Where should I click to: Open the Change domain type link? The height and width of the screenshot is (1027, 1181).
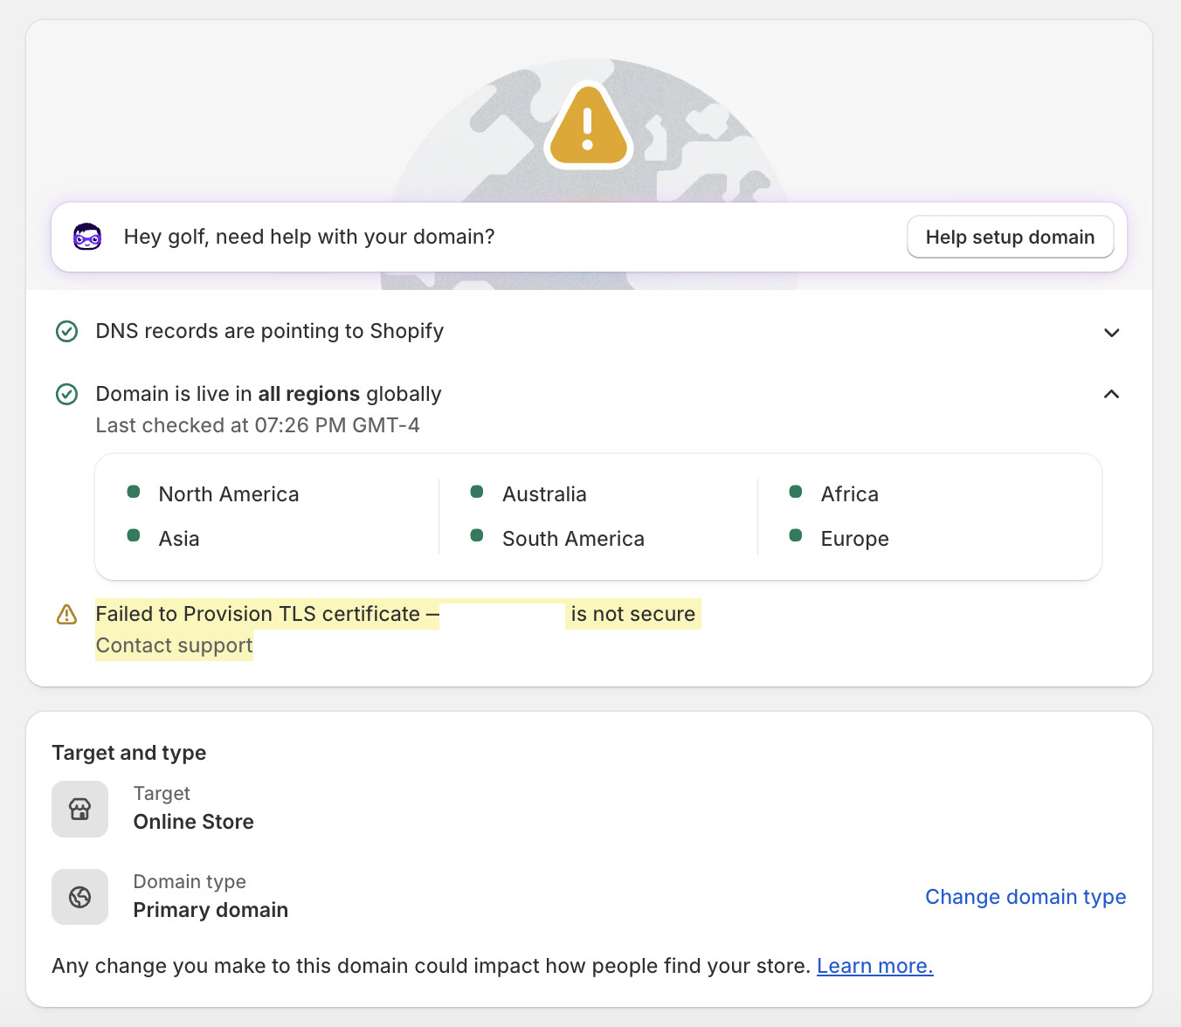click(x=1026, y=897)
